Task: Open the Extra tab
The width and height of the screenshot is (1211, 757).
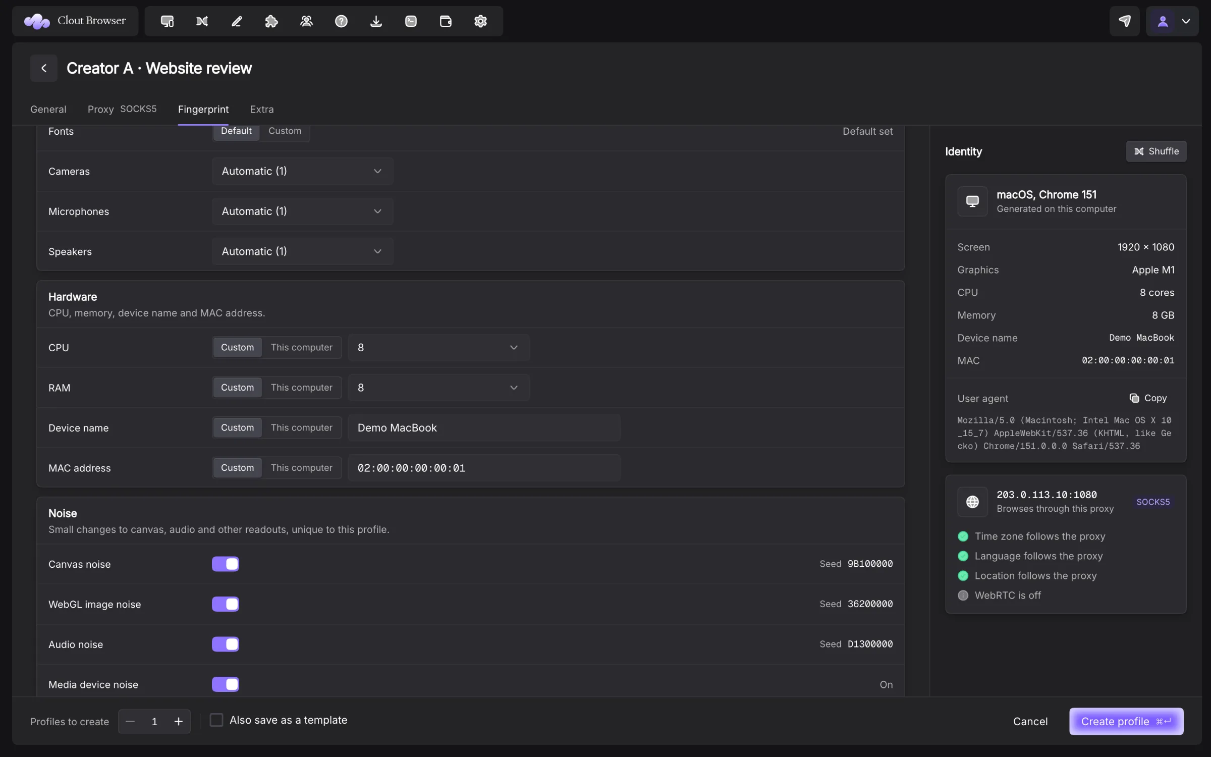Action: [x=262, y=109]
